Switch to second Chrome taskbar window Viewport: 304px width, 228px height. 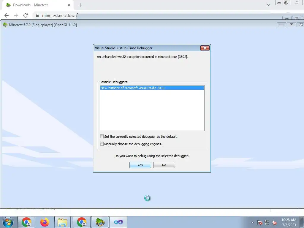click(x=82, y=222)
